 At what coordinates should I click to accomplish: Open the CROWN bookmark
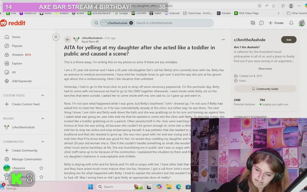pos(139,13)
